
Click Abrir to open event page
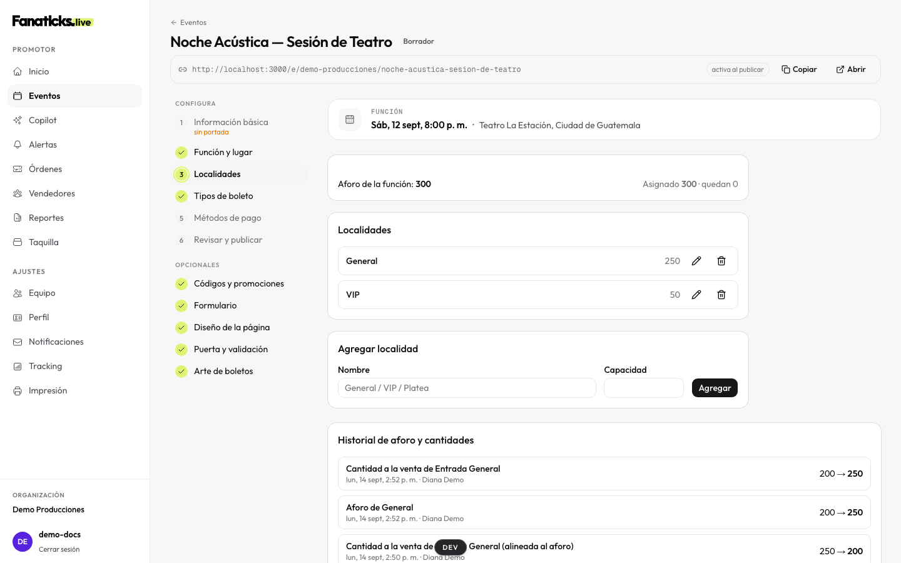click(x=851, y=69)
